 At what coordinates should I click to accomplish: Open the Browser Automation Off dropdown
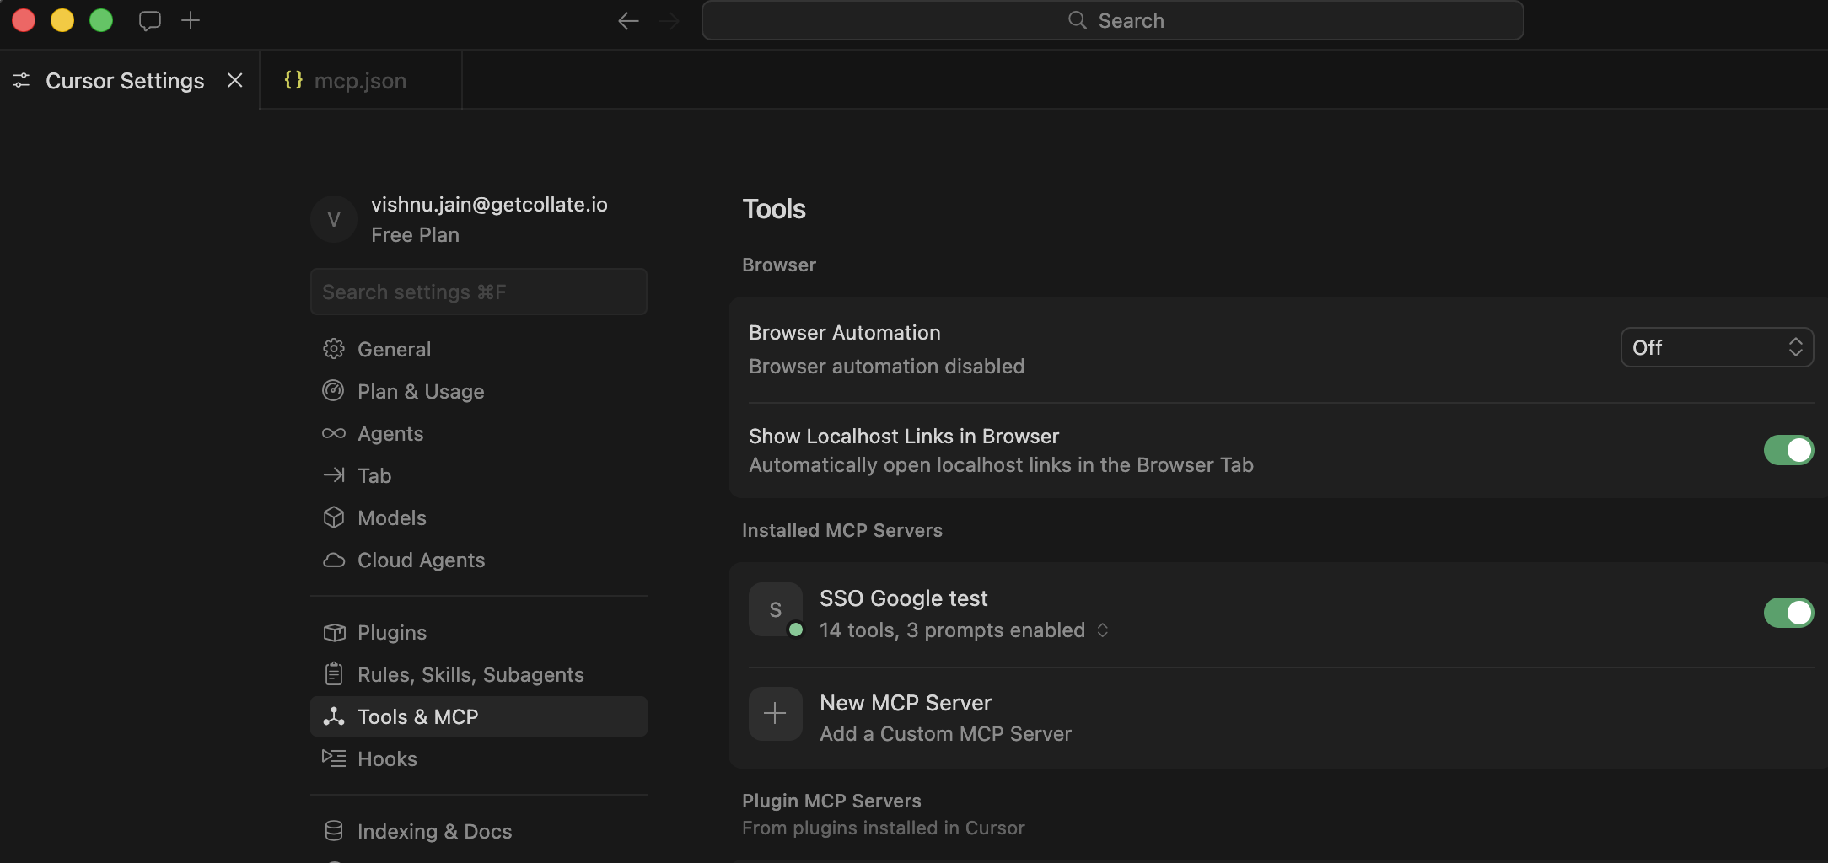pos(1717,347)
